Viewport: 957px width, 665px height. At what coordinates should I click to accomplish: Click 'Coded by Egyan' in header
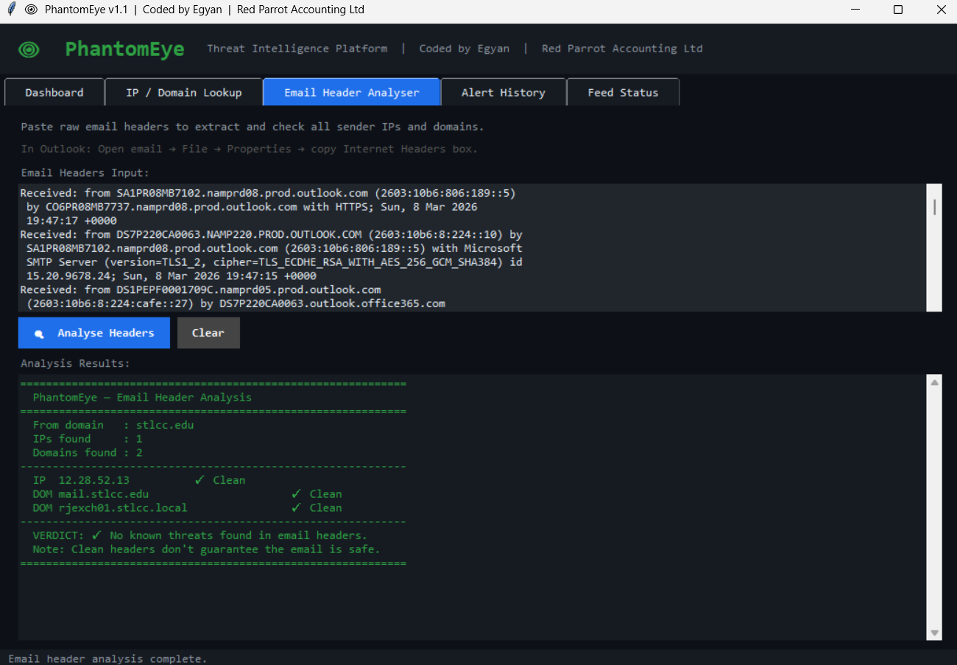[464, 49]
